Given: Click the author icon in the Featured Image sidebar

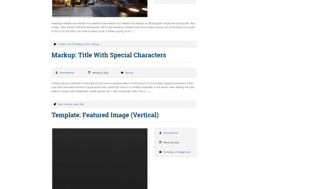Looking at the screenshot, I should click(160, 133).
